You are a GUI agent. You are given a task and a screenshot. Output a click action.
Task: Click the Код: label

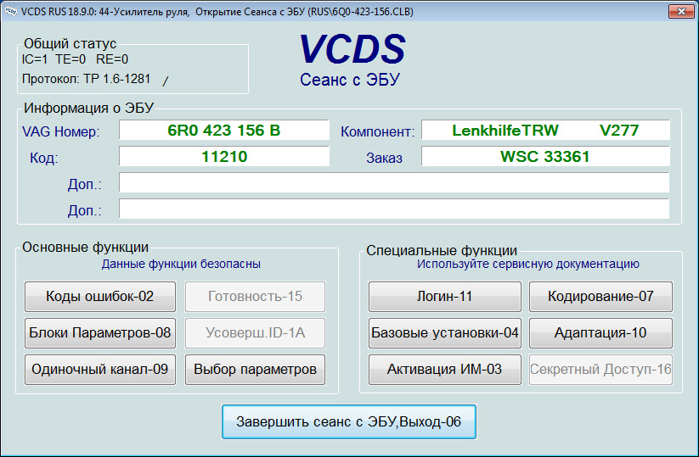click(x=43, y=158)
